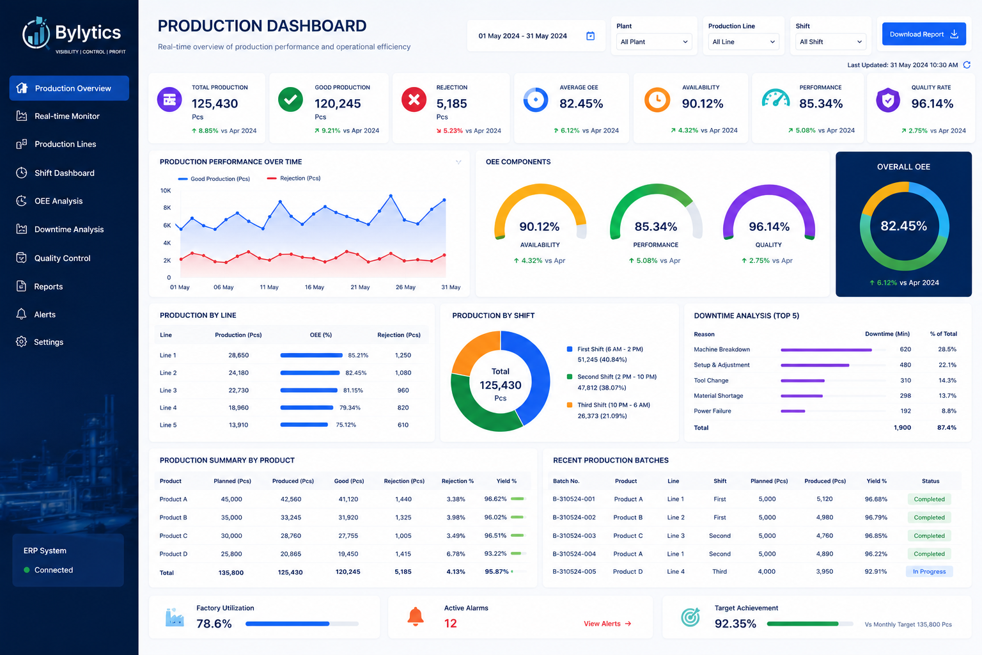The width and height of the screenshot is (982, 655).
Task: Expand the Production Performance chart chevron
Action: coord(458,162)
